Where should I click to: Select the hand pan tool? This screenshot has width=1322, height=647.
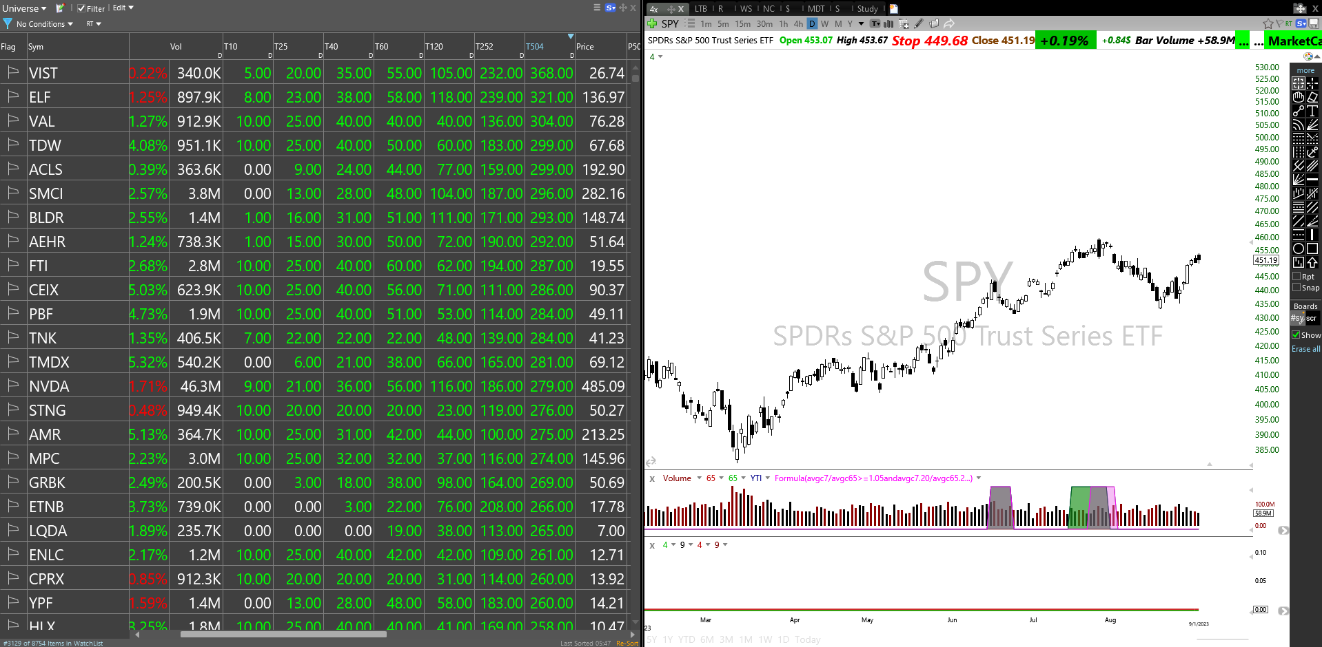[x=1299, y=97]
